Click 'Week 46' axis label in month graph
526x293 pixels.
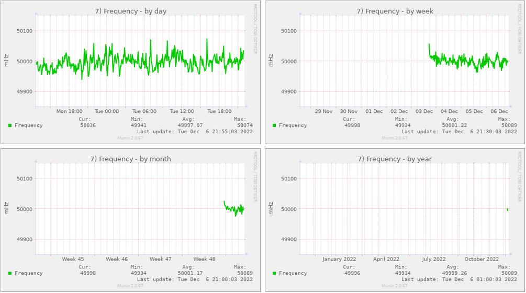point(117,259)
